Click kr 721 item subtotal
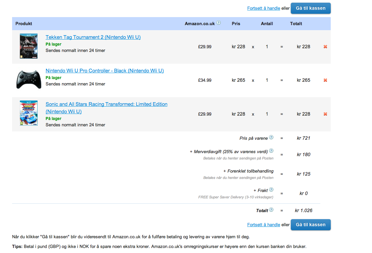 [x=304, y=138]
